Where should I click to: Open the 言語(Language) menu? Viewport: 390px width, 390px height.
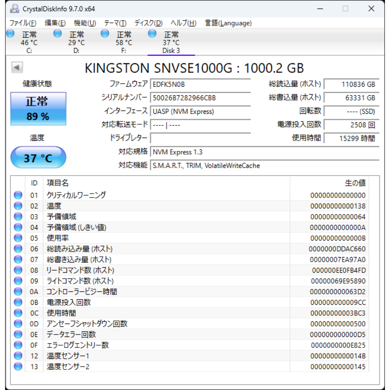click(228, 23)
